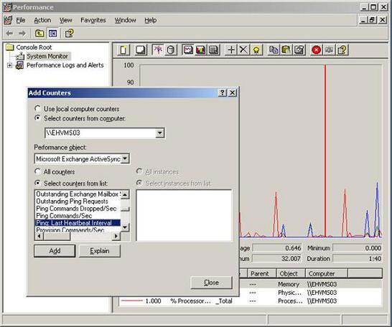Click the main toolbar Help icon
Screen dimensions: 392x327
point(69,33)
